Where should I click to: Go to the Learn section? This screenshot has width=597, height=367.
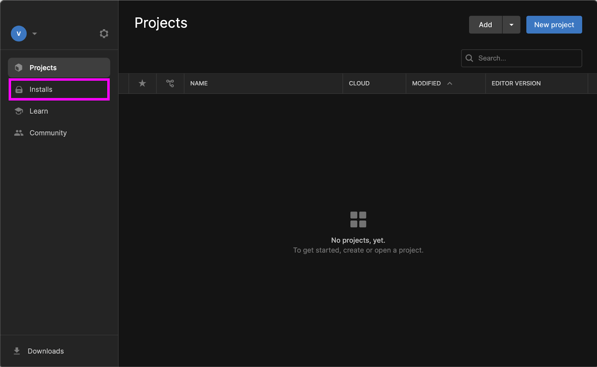39,111
